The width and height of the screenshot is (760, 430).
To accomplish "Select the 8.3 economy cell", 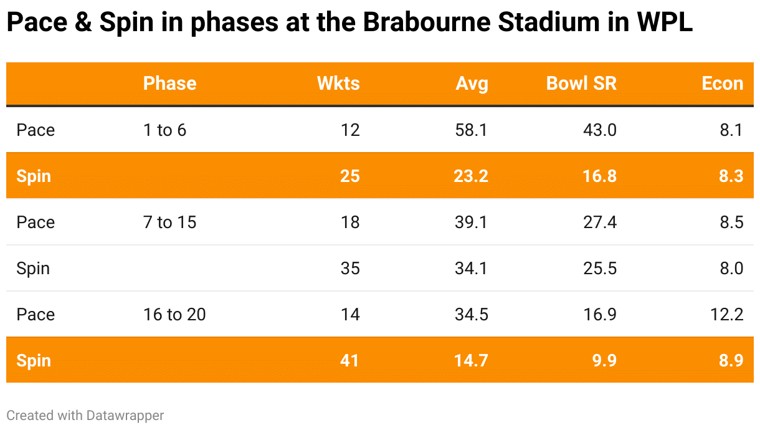I will pos(731,176).
